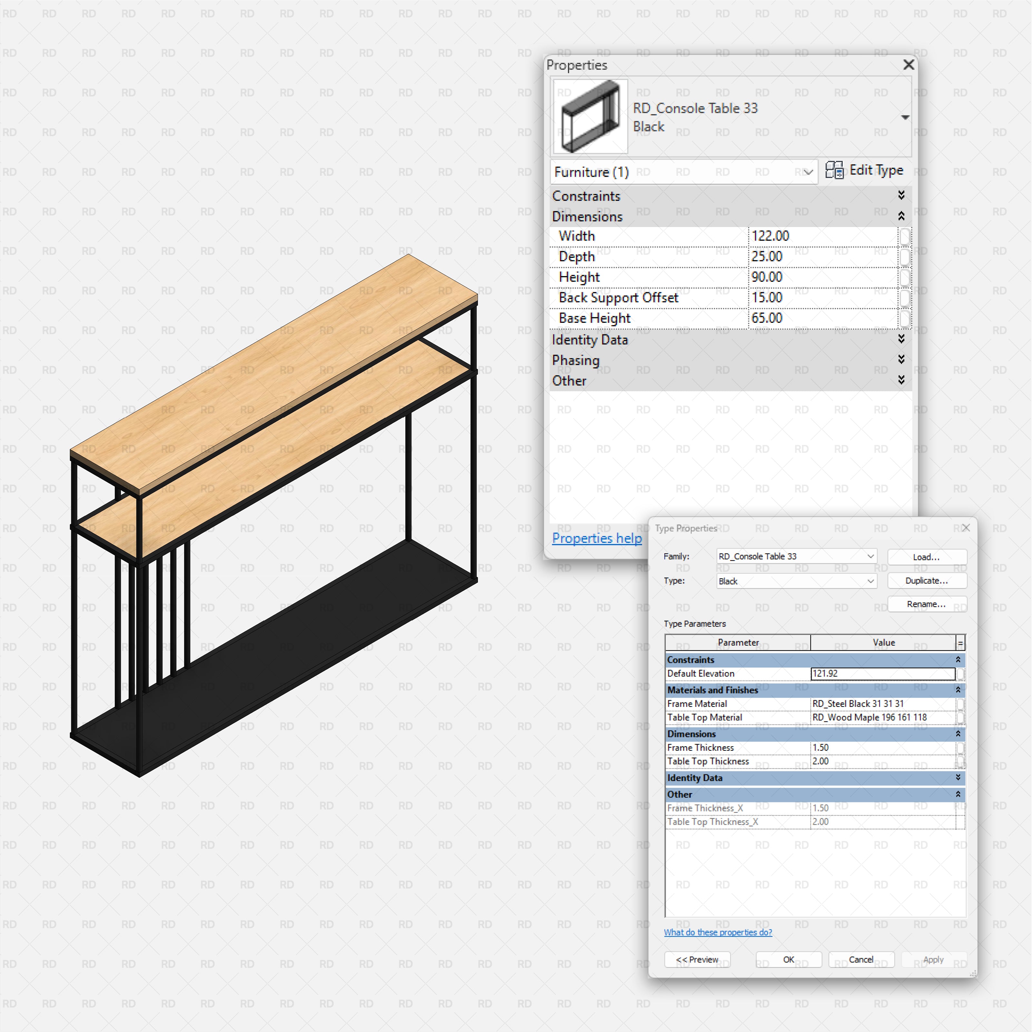The image size is (1032, 1032).
Task: Open the Family dropdown in Type Properties
Action: tap(870, 556)
